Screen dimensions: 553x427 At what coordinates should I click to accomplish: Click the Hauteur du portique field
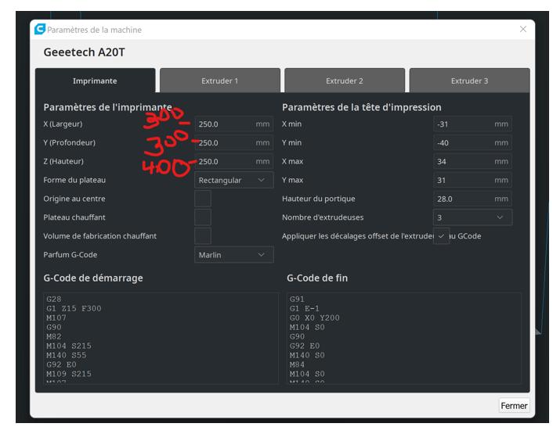(472, 199)
